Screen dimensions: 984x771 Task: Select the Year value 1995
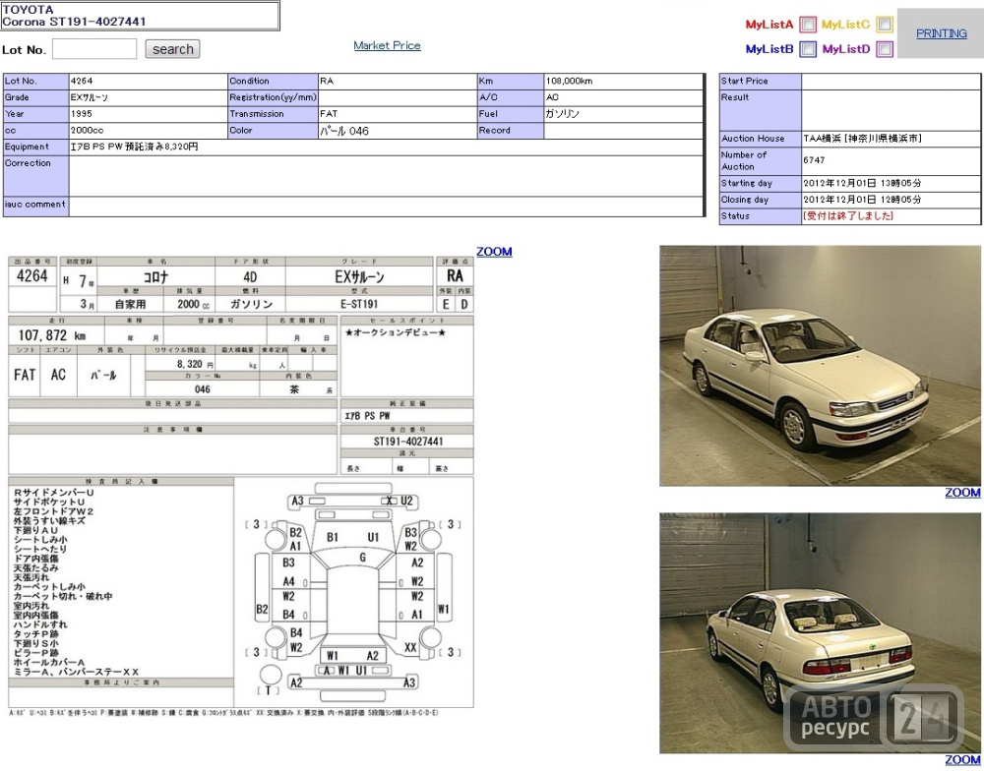click(81, 113)
